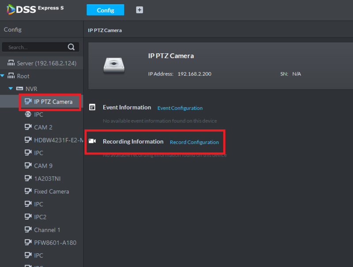The height and width of the screenshot is (267, 353).
Task: Select CAM 9 channel
Action: (x=43, y=166)
